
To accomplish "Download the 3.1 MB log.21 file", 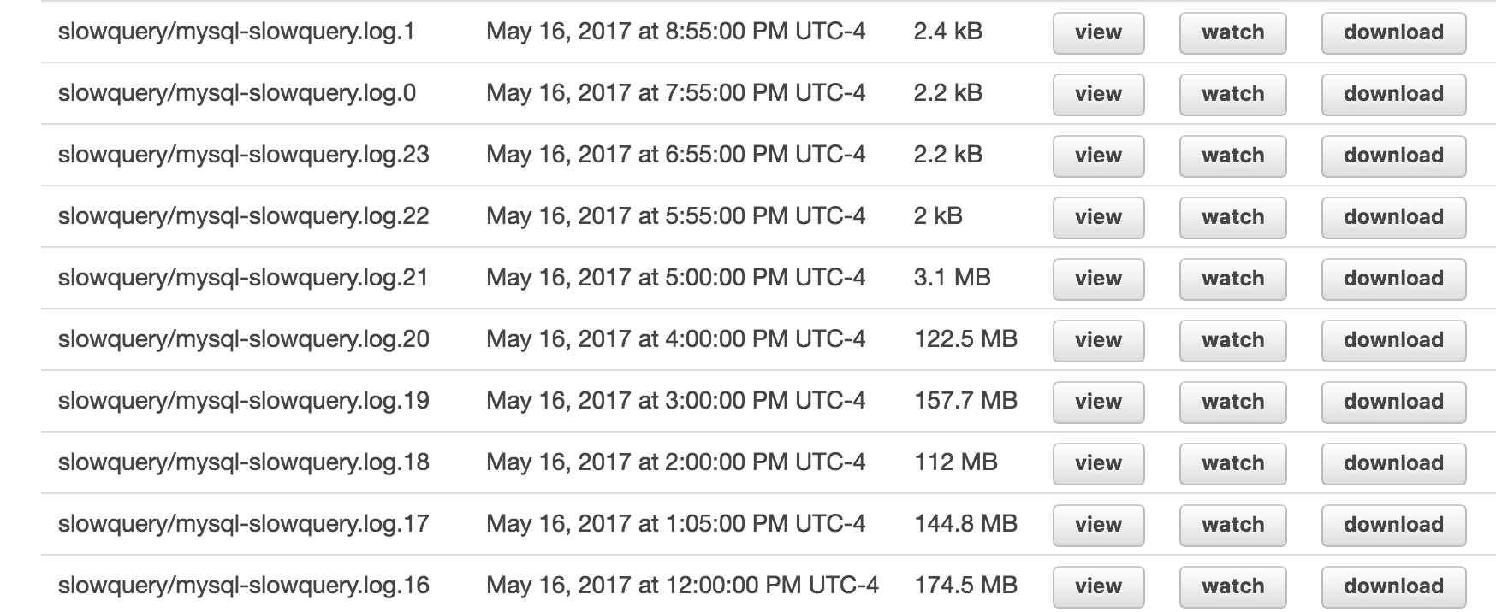I will click(1393, 279).
